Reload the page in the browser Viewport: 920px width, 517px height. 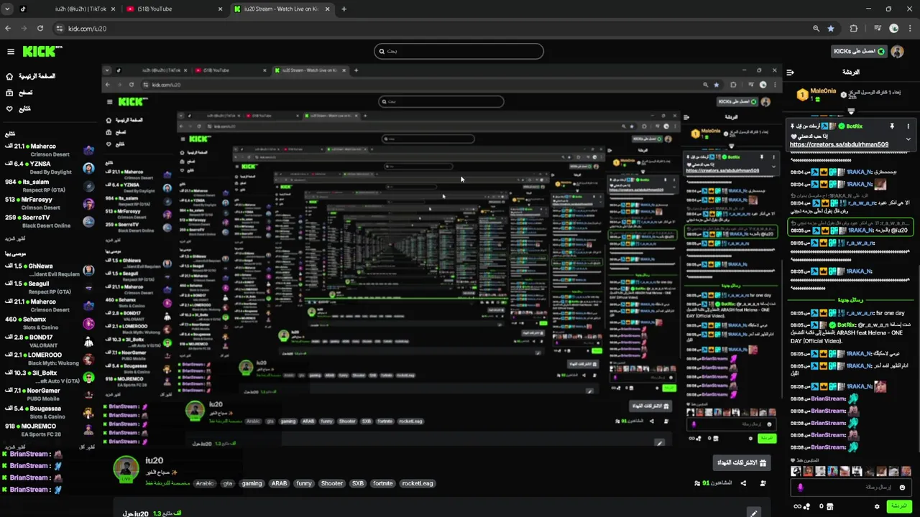40,29
